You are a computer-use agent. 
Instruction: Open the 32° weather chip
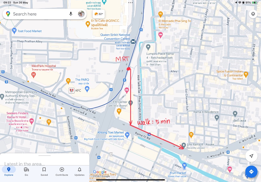coord(99,14)
